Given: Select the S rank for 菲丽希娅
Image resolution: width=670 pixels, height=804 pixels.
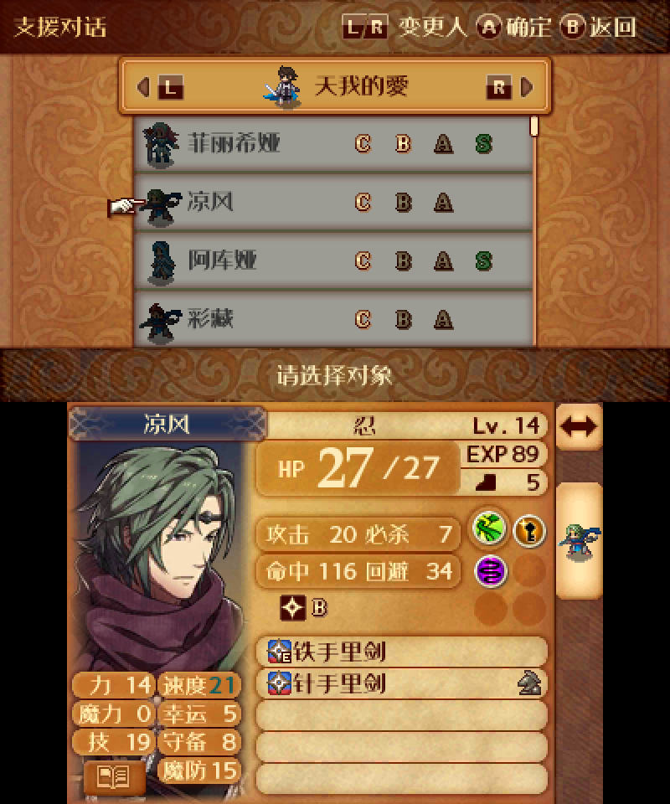Looking at the screenshot, I should 483,143.
